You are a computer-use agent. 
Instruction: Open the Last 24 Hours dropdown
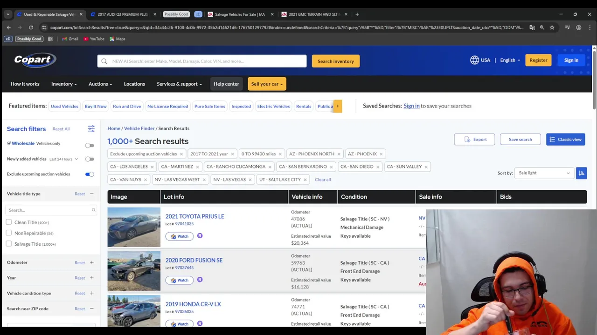[x=63, y=159]
